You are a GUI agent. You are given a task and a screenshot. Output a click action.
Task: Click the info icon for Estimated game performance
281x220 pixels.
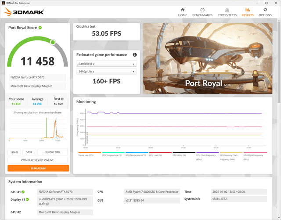(x=135, y=55)
